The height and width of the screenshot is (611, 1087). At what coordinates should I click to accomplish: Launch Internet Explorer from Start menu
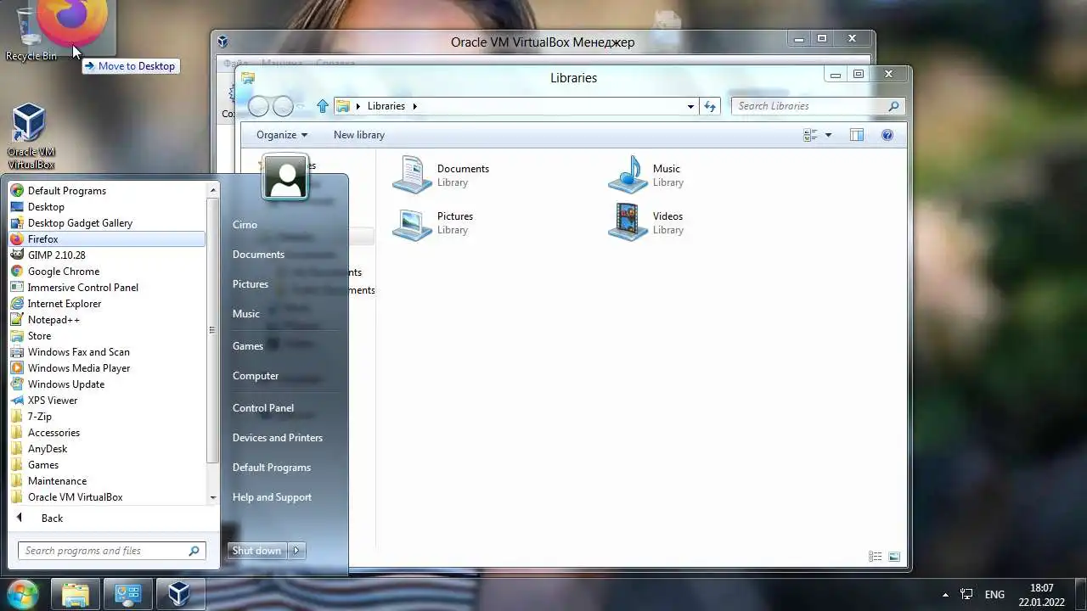(x=107, y=304)
